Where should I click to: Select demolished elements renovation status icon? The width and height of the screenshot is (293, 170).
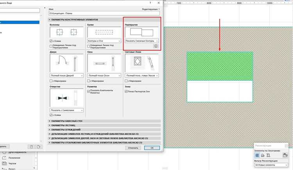pyautogui.click(x=263, y=155)
